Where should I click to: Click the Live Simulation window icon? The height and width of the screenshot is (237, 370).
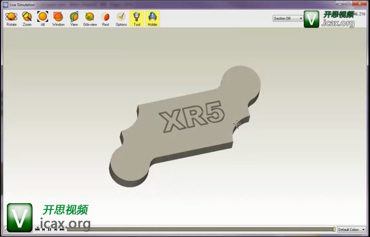tap(6, 5)
